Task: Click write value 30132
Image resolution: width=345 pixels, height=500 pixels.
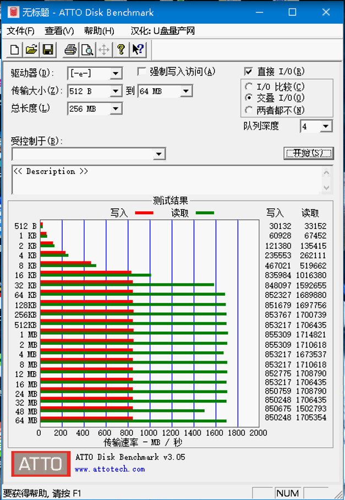Action: [x=280, y=226]
